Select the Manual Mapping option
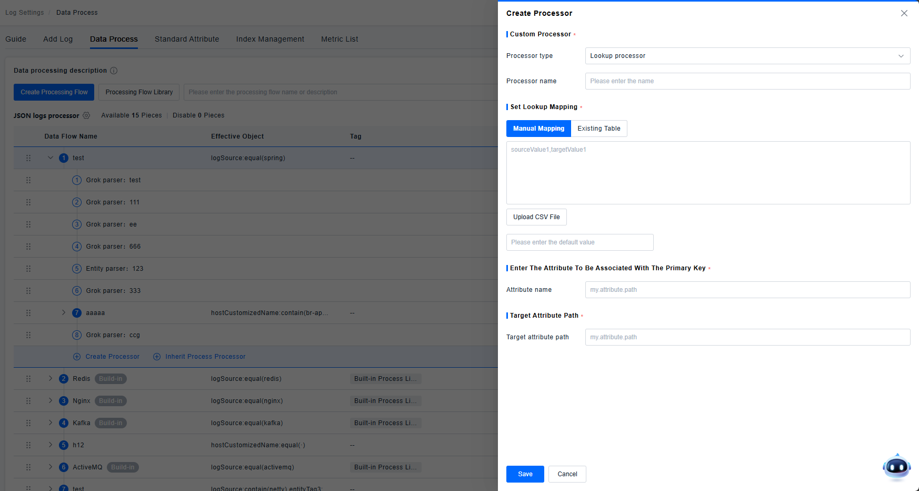The height and width of the screenshot is (491, 919). (x=538, y=129)
